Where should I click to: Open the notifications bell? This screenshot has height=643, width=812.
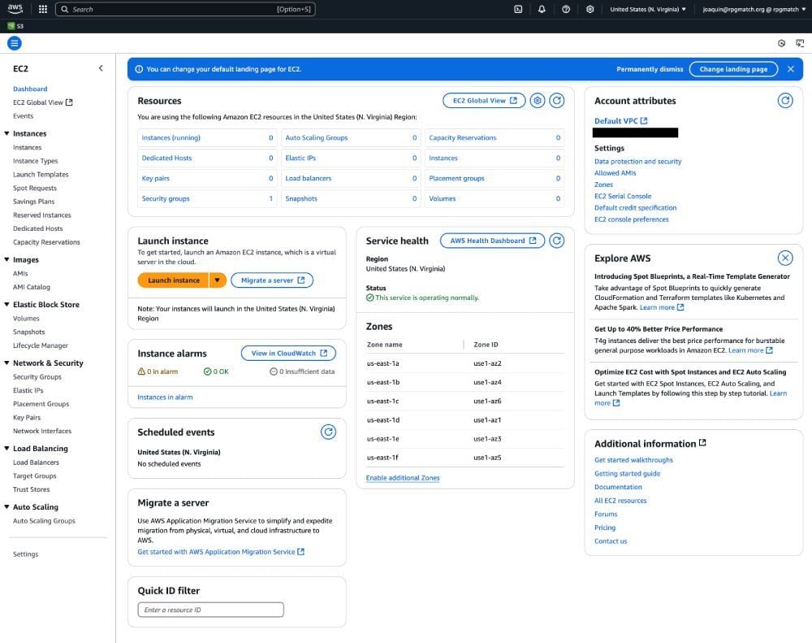point(542,9)
